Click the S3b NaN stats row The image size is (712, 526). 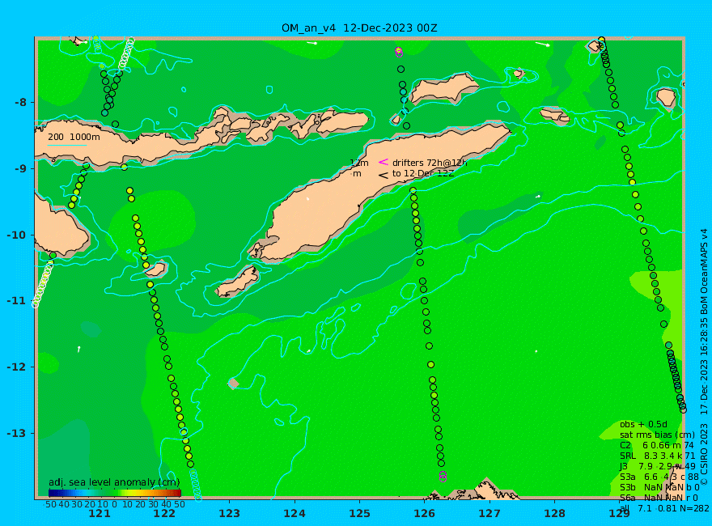click(x=659, y=487)
